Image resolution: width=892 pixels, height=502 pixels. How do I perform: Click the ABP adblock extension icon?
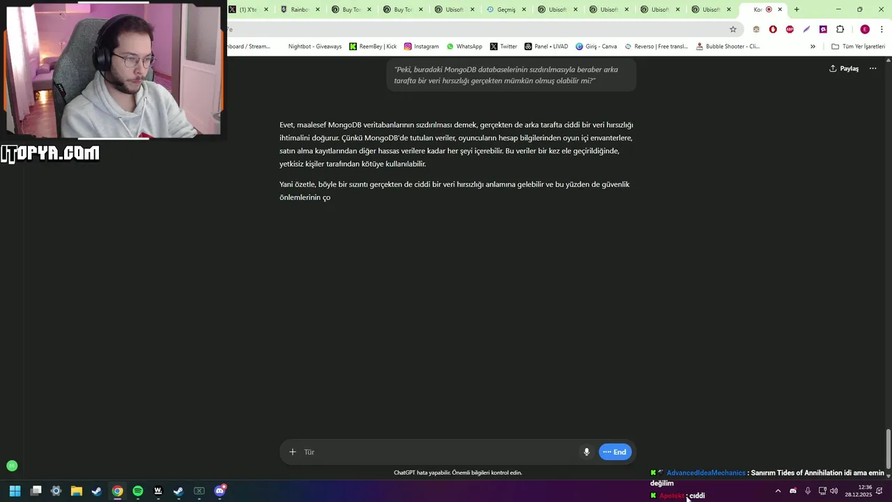[790, 29]
